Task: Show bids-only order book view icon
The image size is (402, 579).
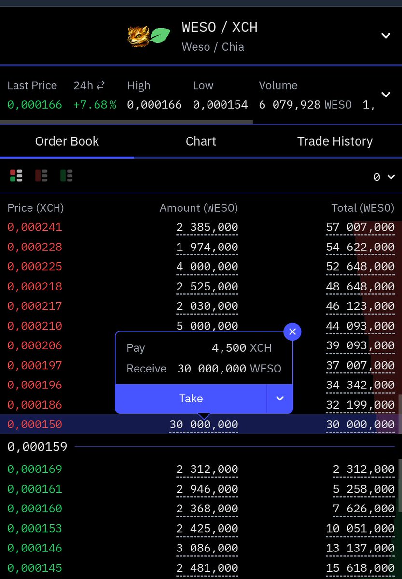Action: click(x=66, y=176)
